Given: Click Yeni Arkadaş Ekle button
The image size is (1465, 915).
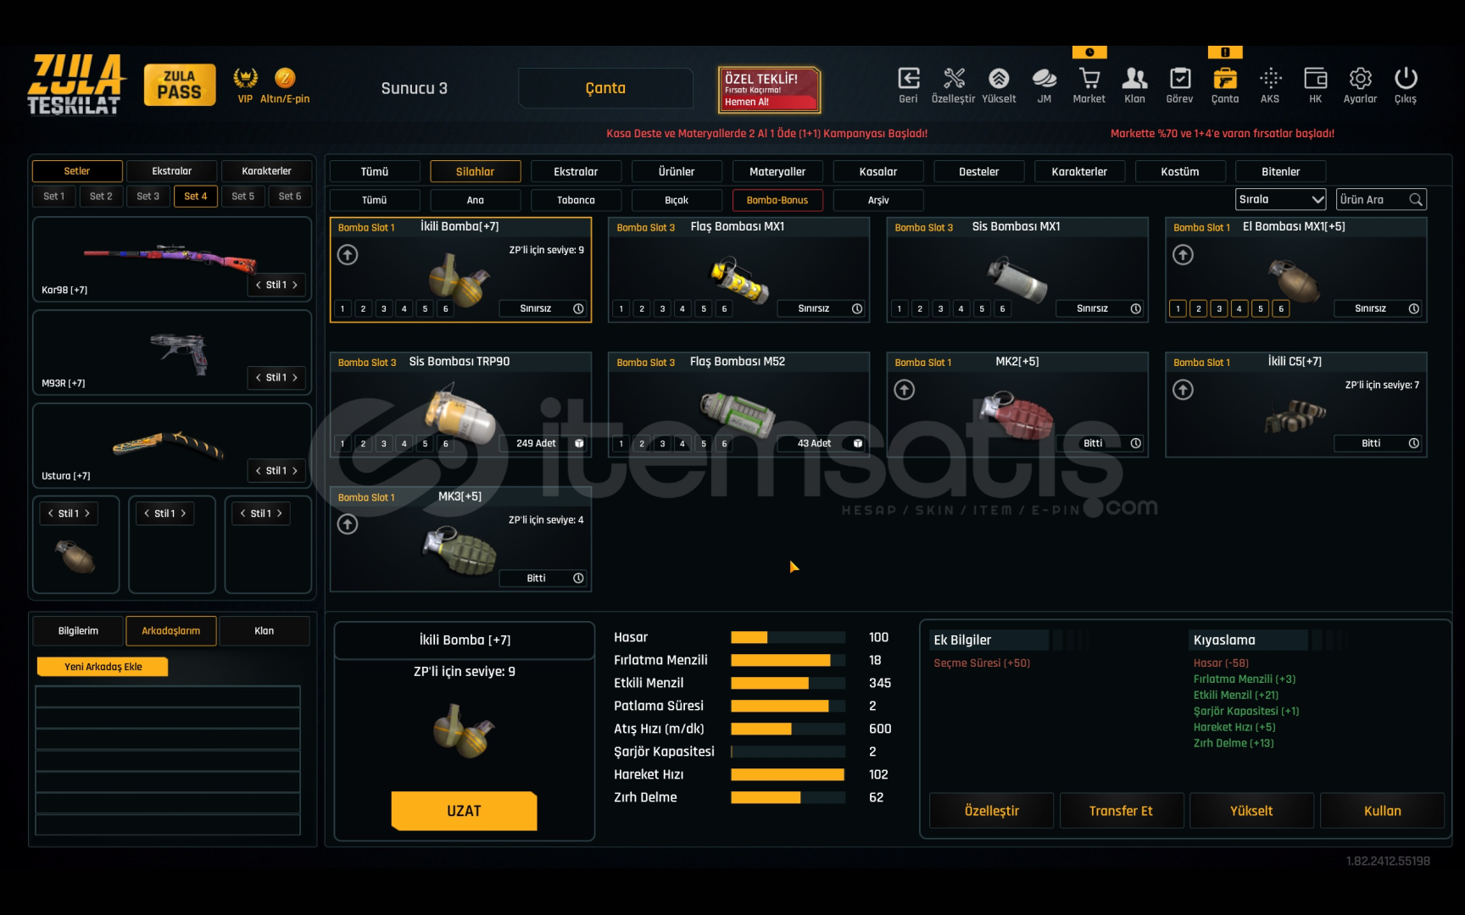Looking at the screenshot, I should 103,667.
